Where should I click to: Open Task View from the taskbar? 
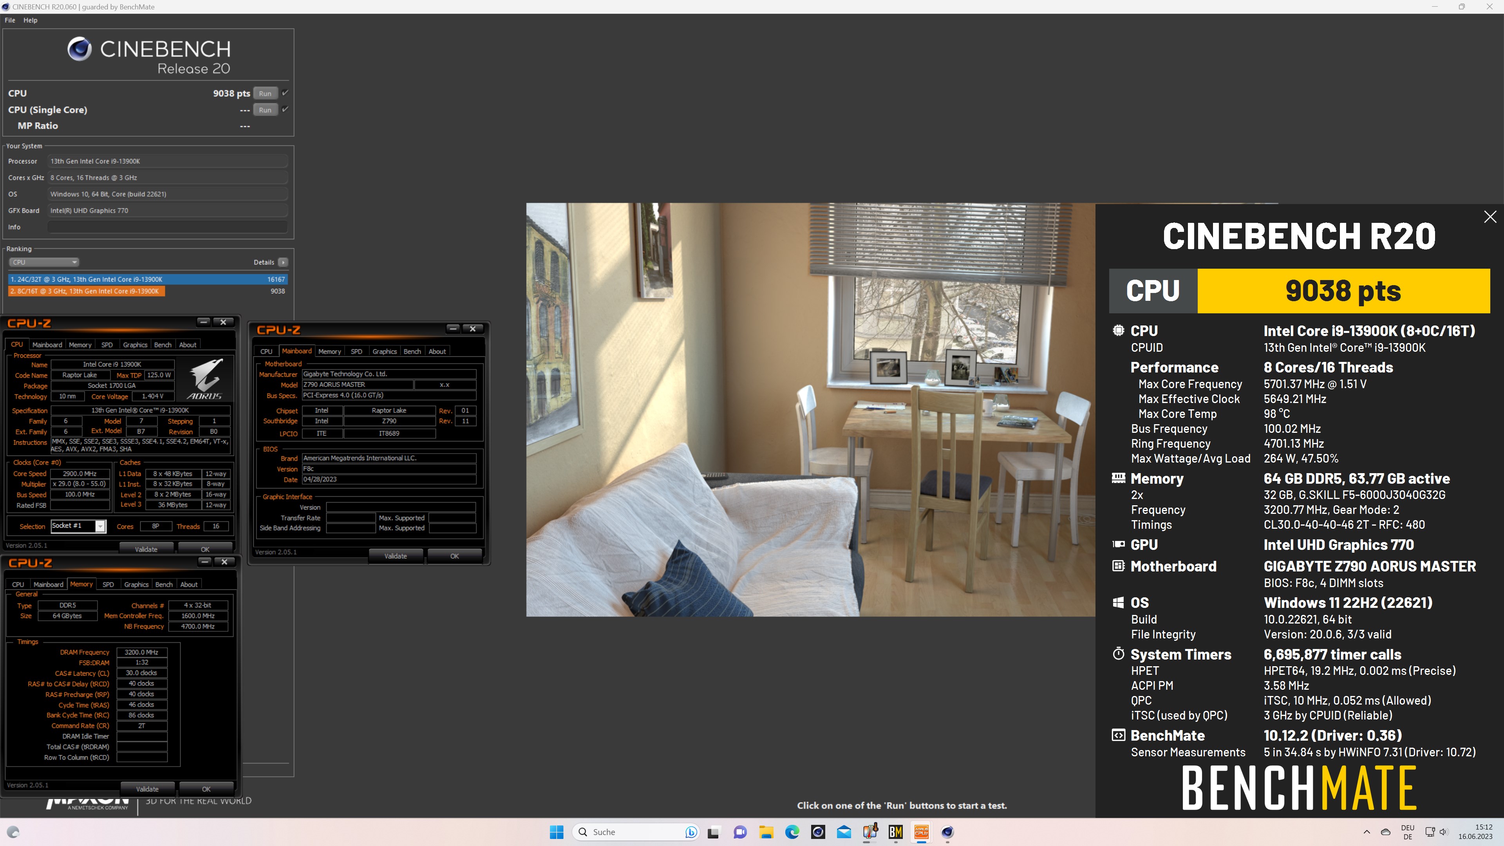click(x=714, y=832)
